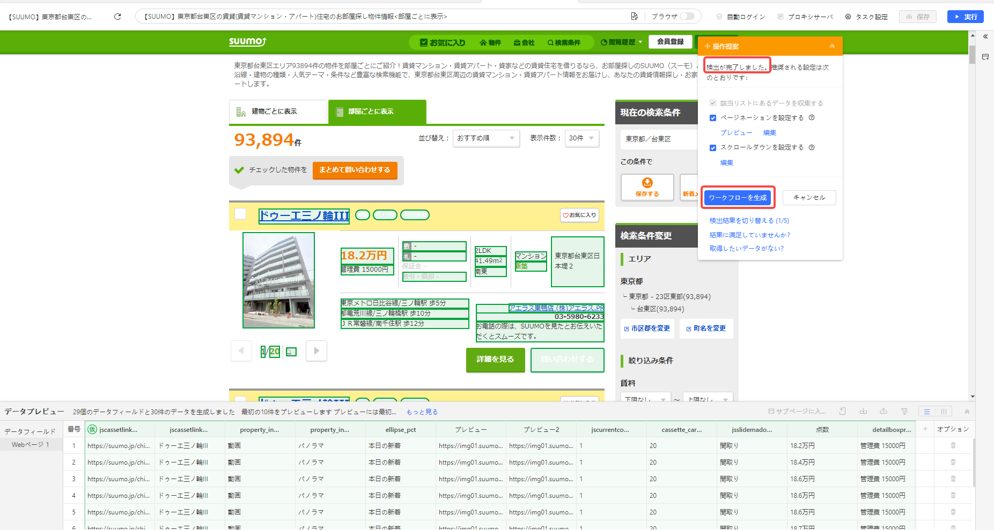Expand 閲覧履歴 dropdown in header
The height and width of the screenshot is (530, 994).
click(x=621, y=42)
